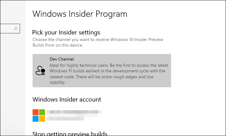Click the red square of Microsoft logo

(x=35, y=112)
